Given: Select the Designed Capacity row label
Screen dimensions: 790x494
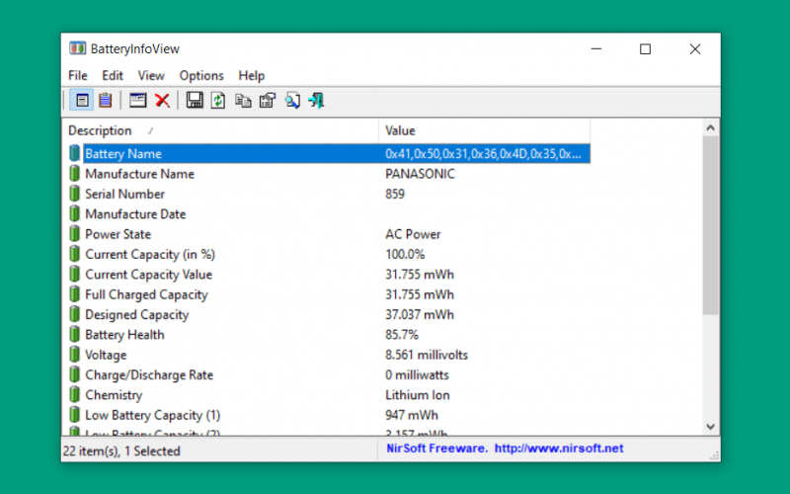Looking at the screenshot, I should pyautogui.click(x=137, y=314).
